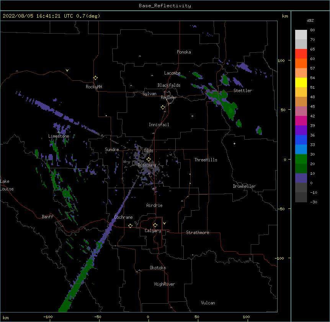Click the Vulcan city label
The height and width of the screenshot is (322, 330).
pyautogui.click(x=208, y=303)
